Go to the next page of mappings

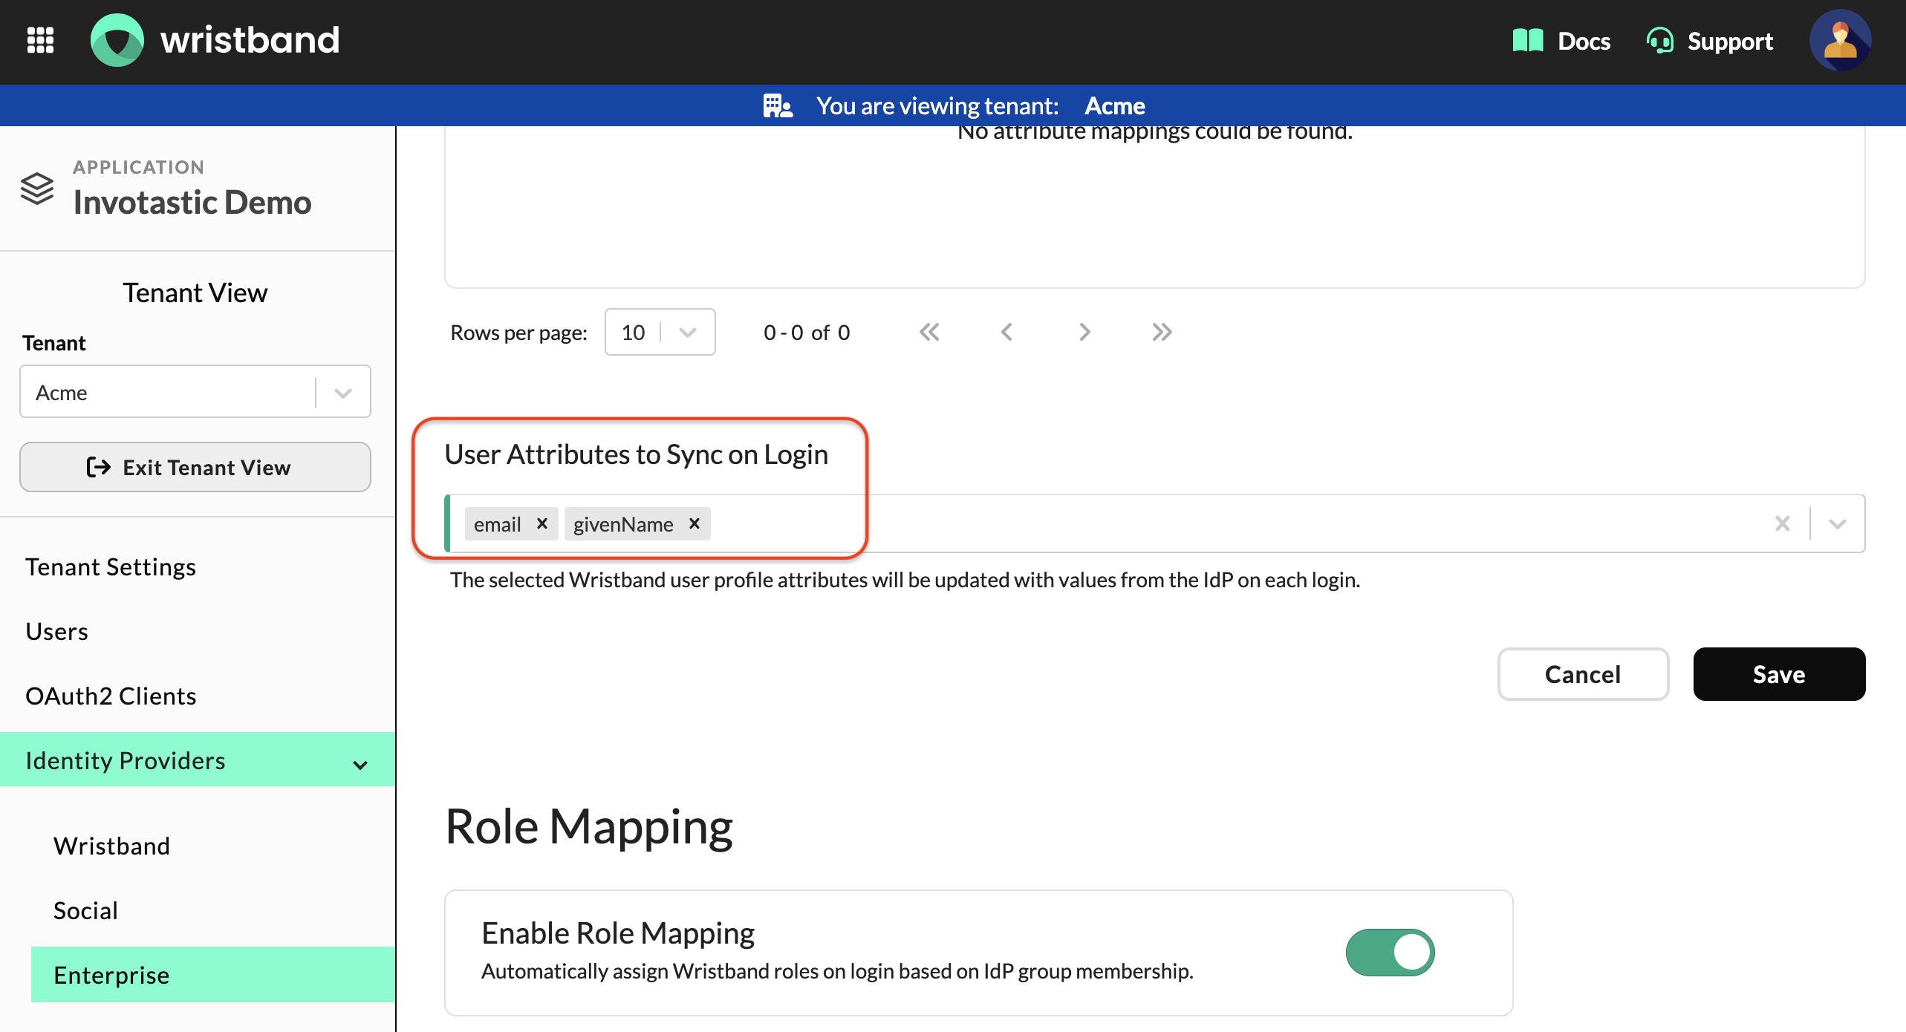click(x=1084, y=332)
